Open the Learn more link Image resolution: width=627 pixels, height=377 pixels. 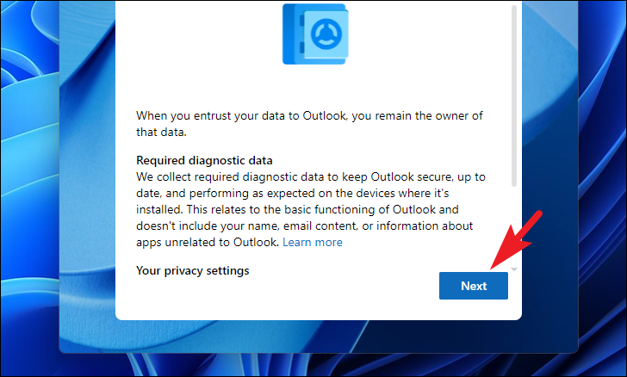[x=313, y=242]
